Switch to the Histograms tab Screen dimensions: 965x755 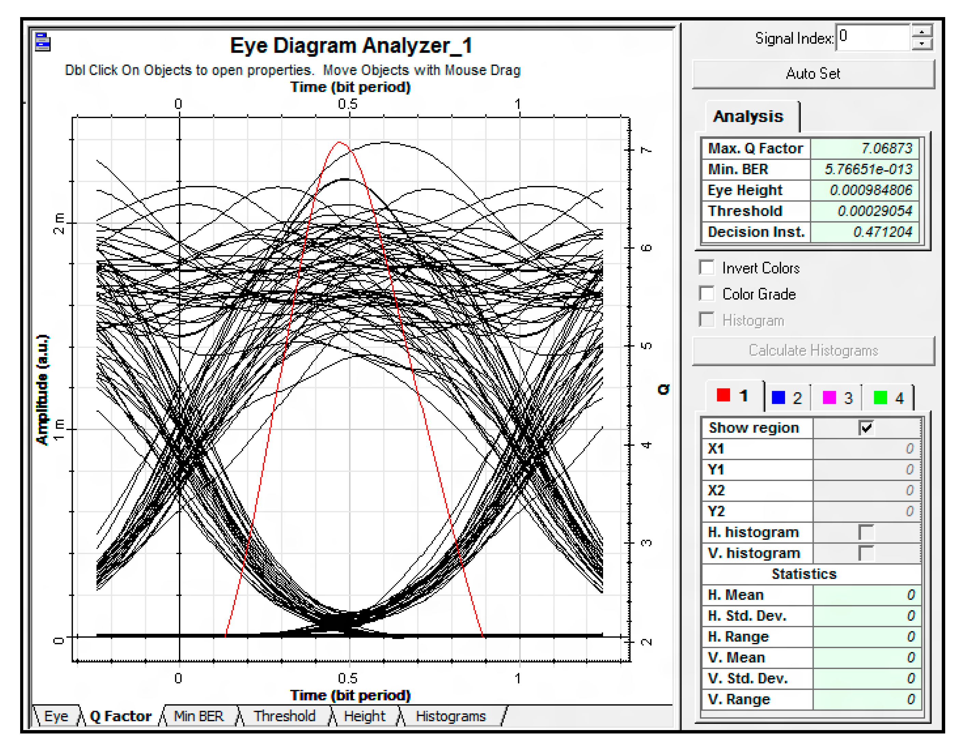click(x=451, y=716)
